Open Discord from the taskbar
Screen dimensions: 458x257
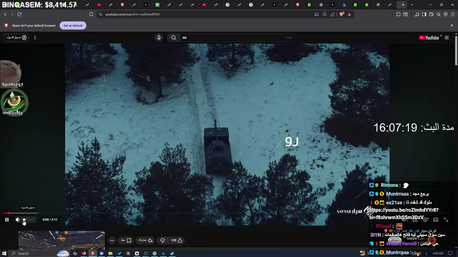pyautogui.click(x=102, y=253)
